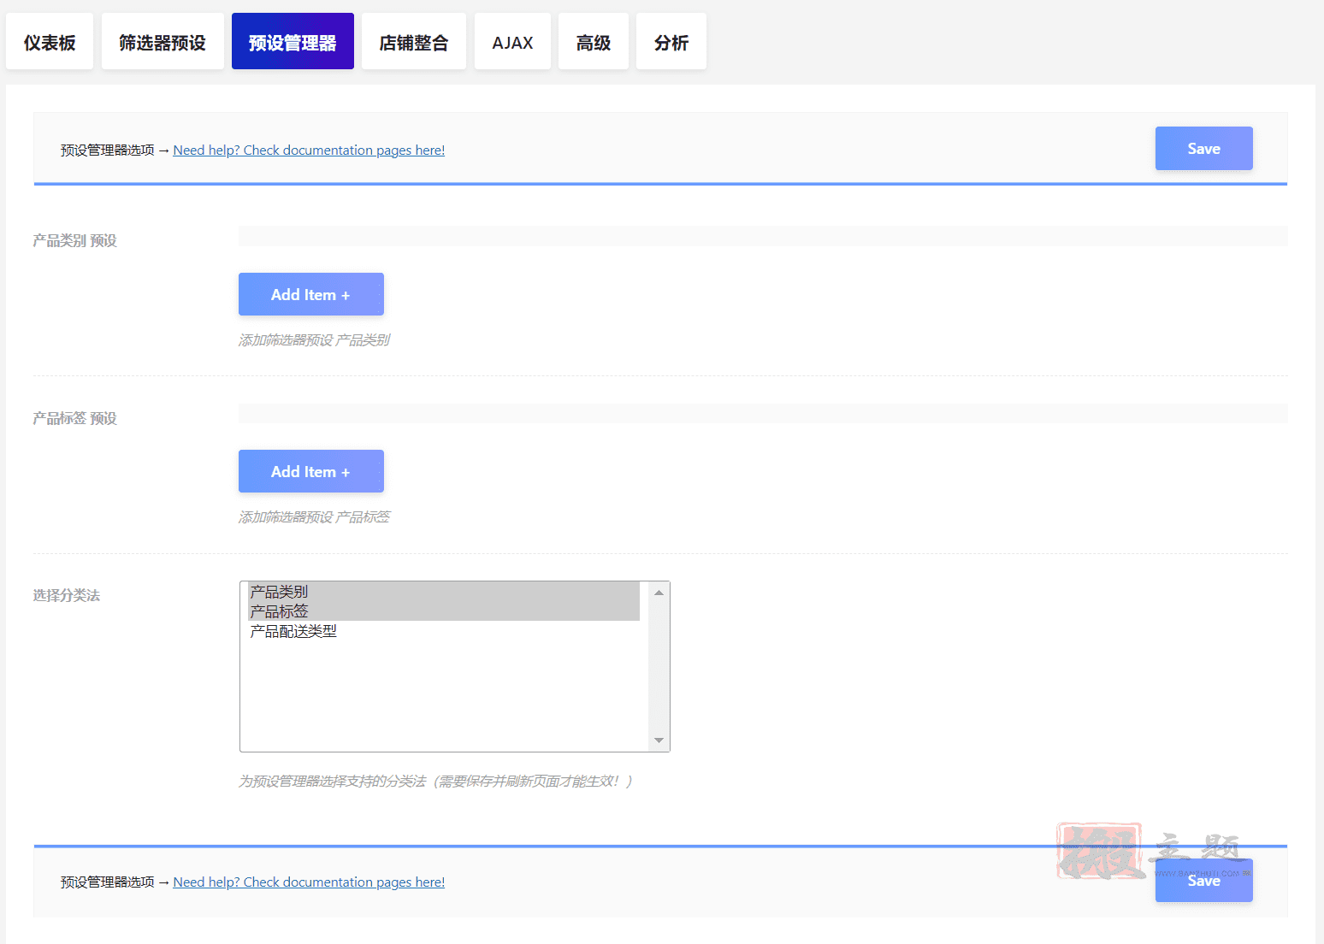Open the AJAX tab

512,41
